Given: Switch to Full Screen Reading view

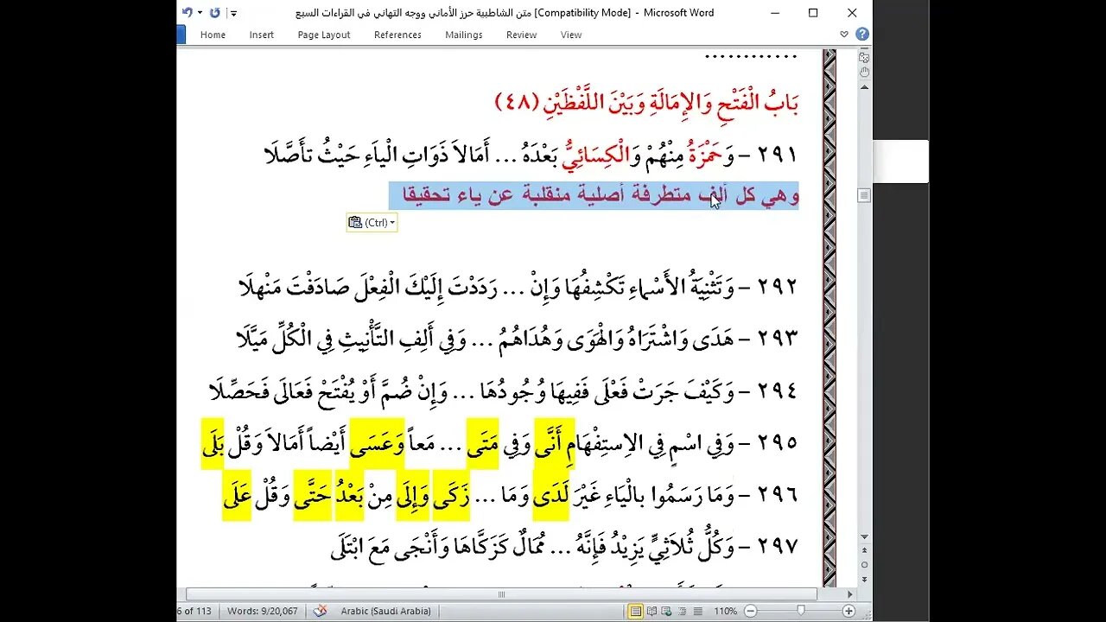Looking at the screenshot, I should (652, 611).
